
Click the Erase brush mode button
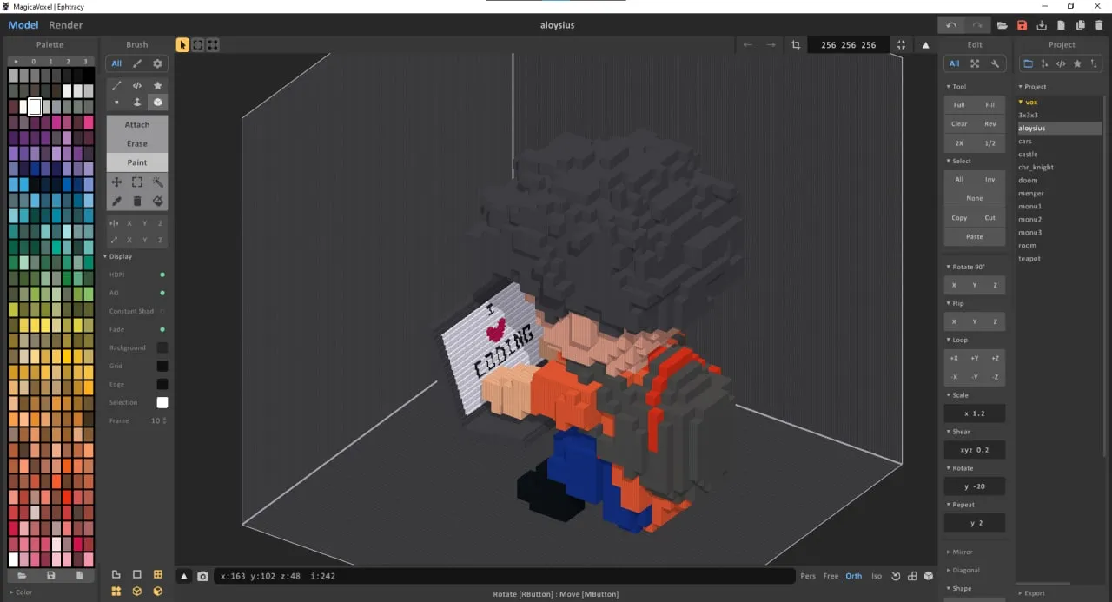pyautogui.click(x=136, y=142)
